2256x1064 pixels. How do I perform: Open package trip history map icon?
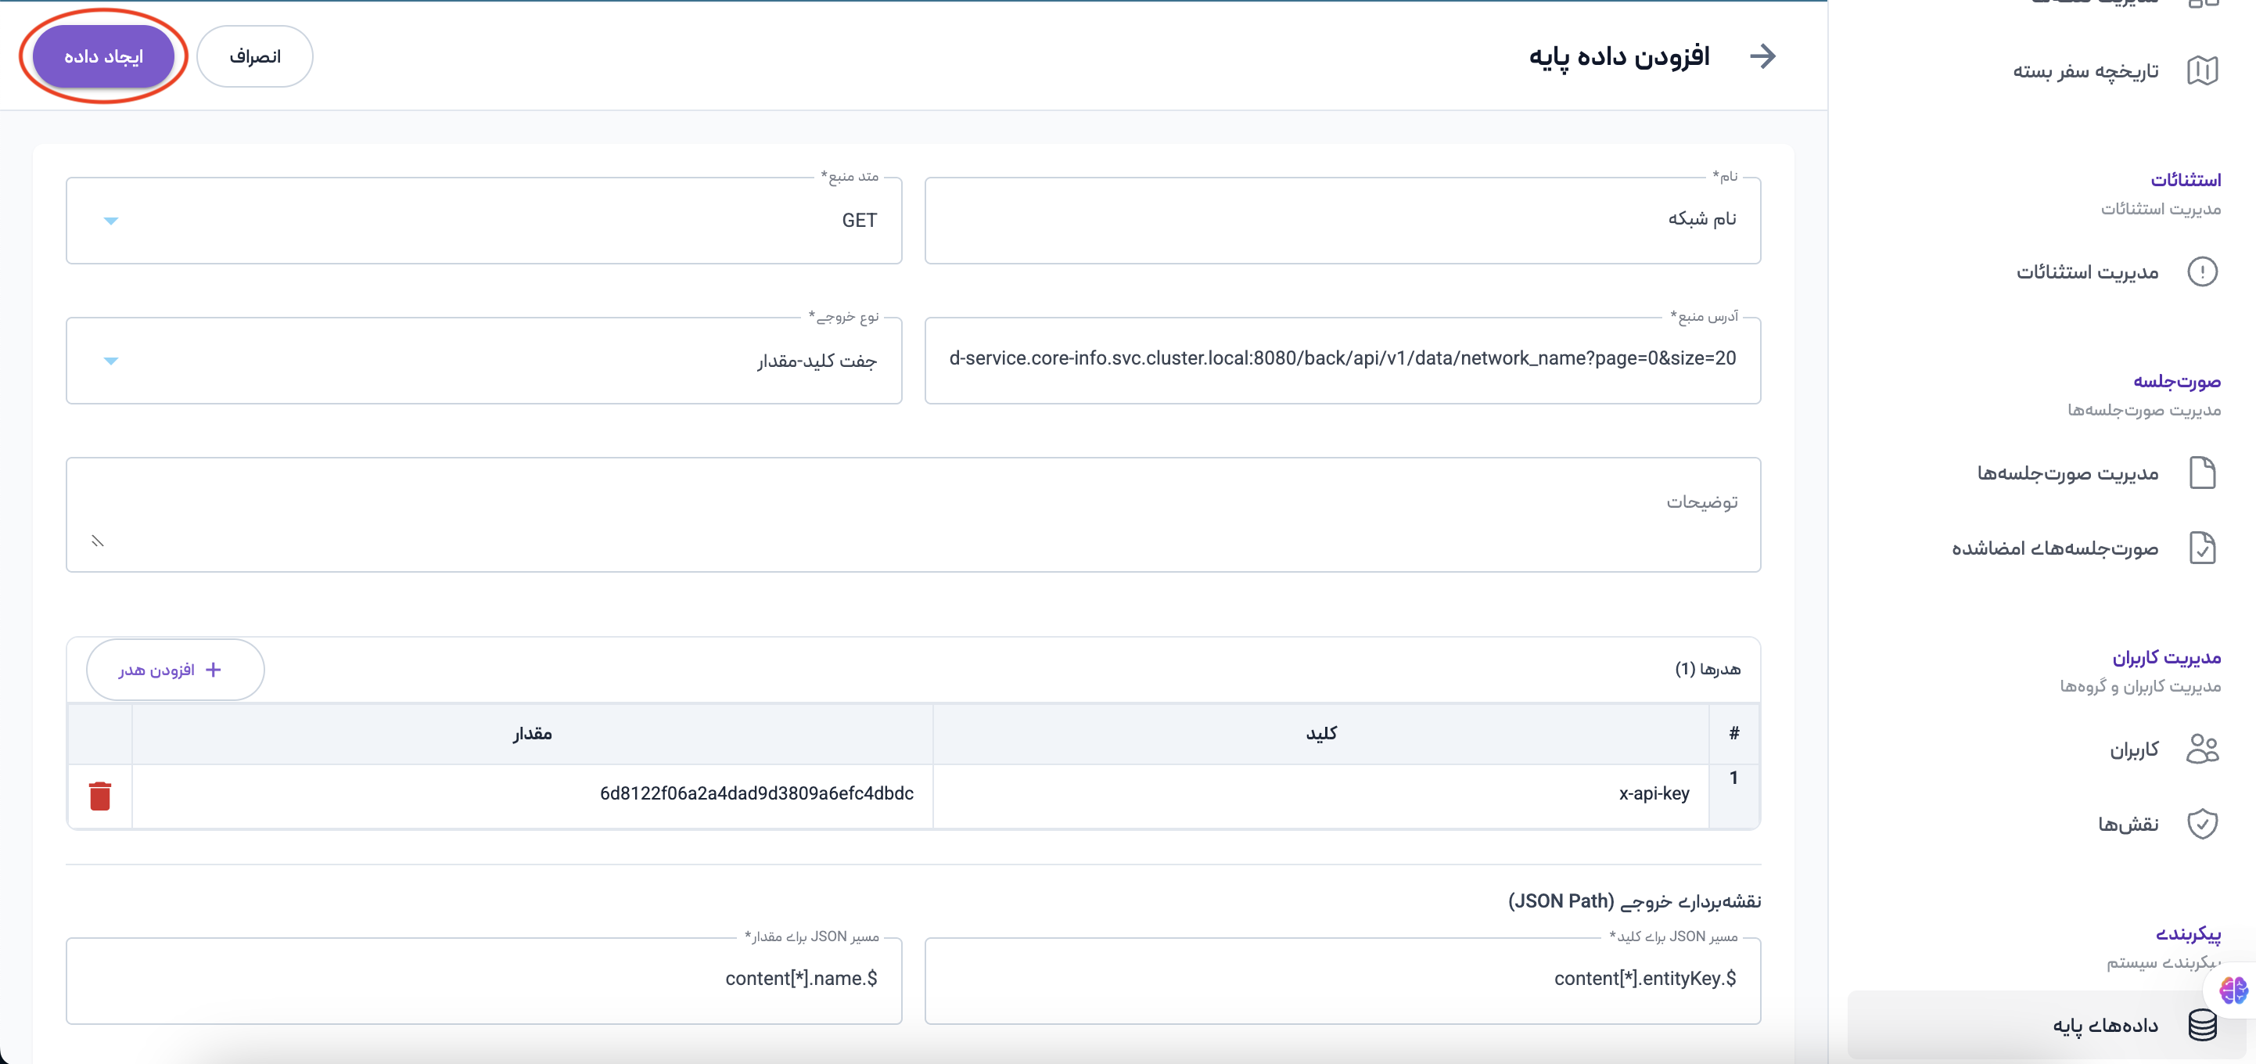[2202, 71]
